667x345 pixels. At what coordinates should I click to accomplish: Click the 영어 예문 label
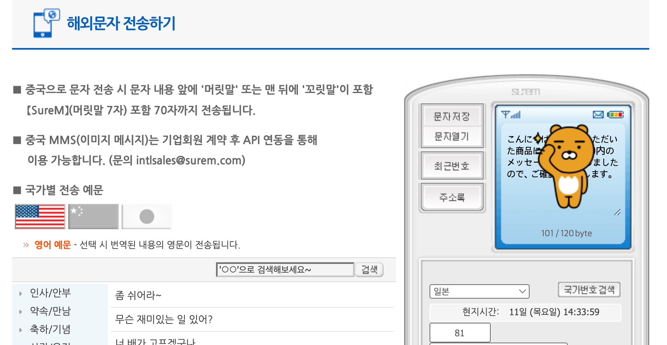pyautogui.click(x=53, y=245)
